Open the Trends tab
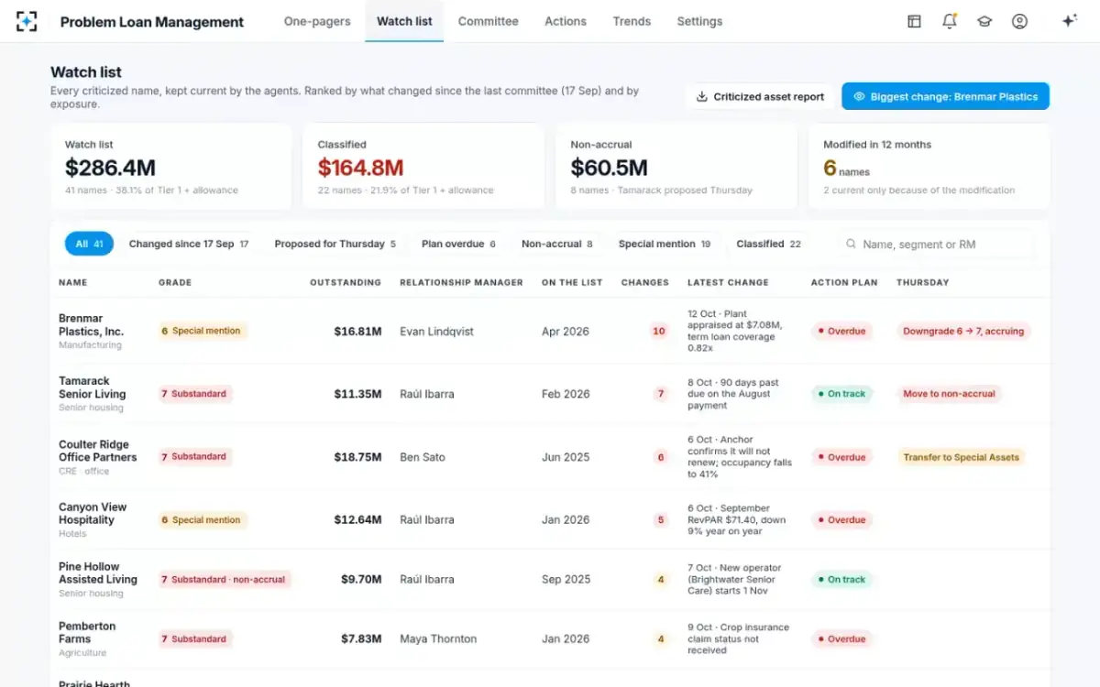This screenshot has width=1100, height=687. coord(632,21)
